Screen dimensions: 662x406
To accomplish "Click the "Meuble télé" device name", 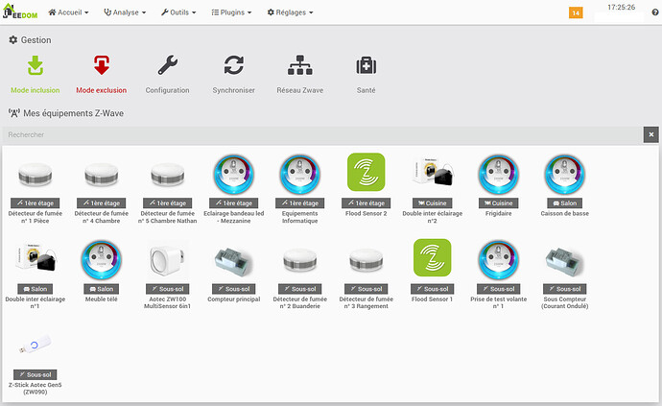I will [102, 299].
